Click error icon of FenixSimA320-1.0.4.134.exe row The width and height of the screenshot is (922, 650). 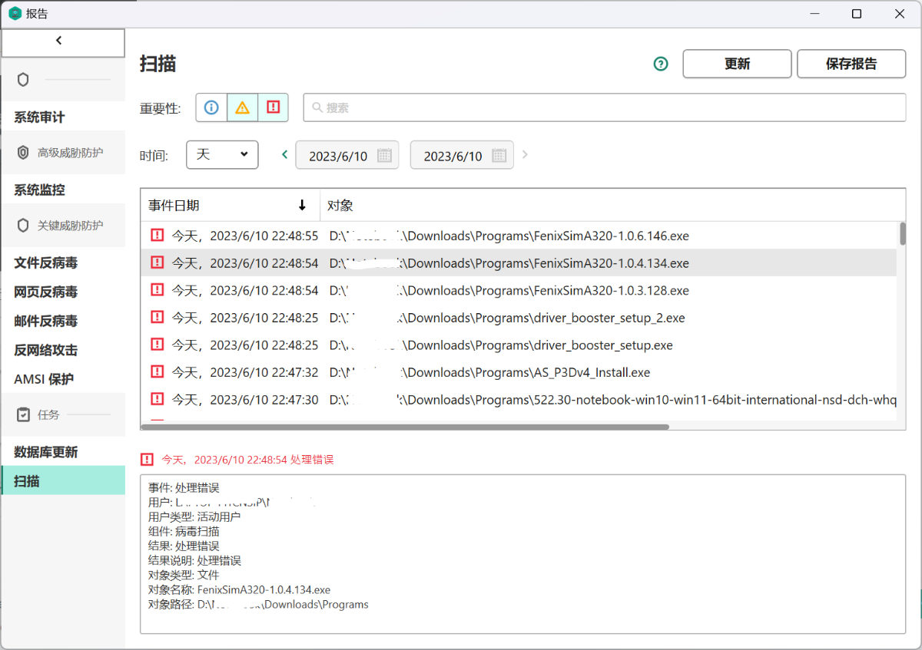point(158,262)
